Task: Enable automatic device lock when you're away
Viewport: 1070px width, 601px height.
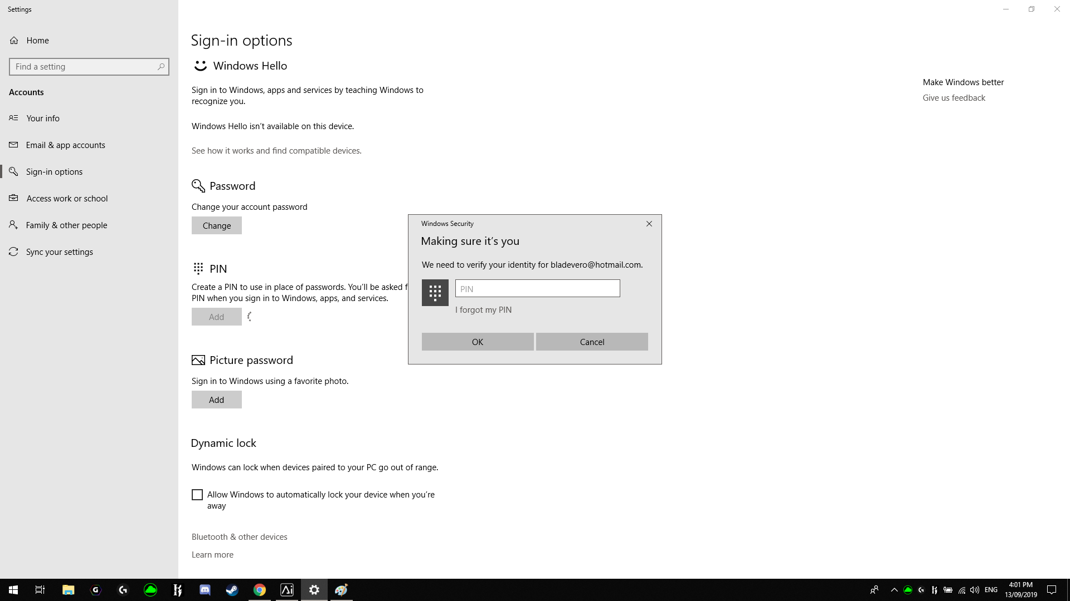Action: point(197,494)
